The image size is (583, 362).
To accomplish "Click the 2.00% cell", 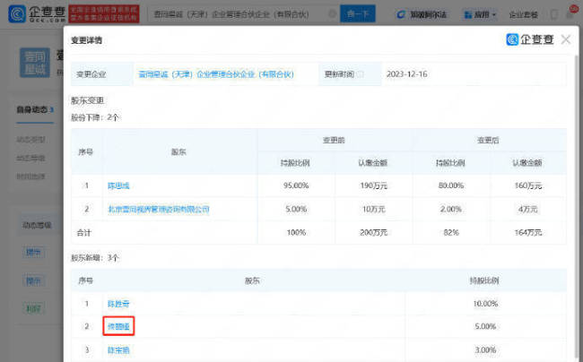I will 450,209.
